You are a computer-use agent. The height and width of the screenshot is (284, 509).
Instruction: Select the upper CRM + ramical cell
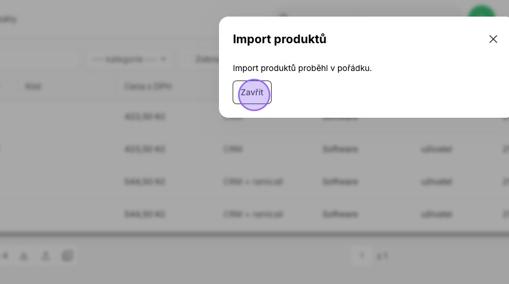(x=253, y=182)
